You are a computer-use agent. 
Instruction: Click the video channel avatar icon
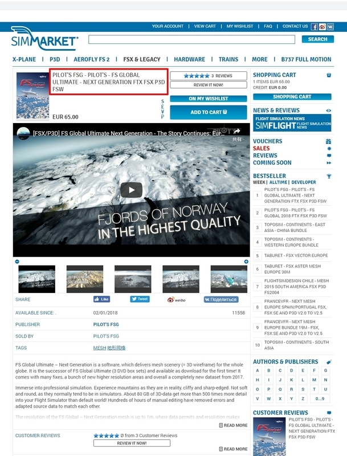click(23, 133)
